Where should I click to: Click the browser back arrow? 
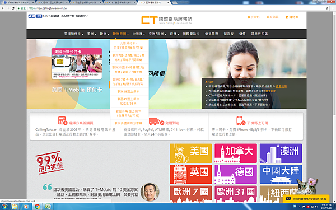tap(3, 8)
